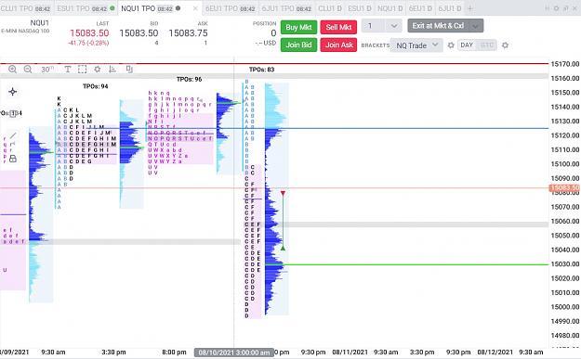
Task: Choose the trend line drawing tool
Action: coord(13,136)
